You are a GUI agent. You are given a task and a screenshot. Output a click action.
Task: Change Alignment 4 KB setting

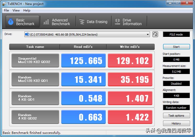tap(176, 96)
